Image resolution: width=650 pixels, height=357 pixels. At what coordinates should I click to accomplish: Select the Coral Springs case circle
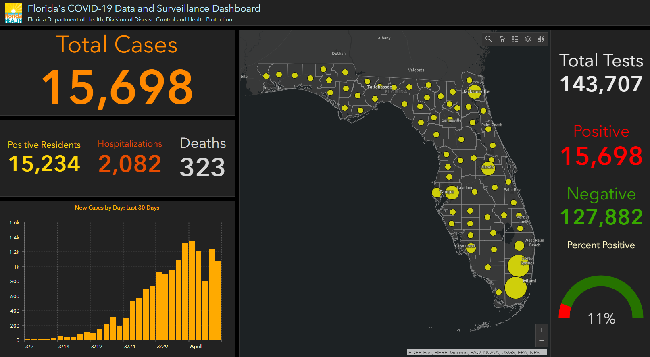518,266
